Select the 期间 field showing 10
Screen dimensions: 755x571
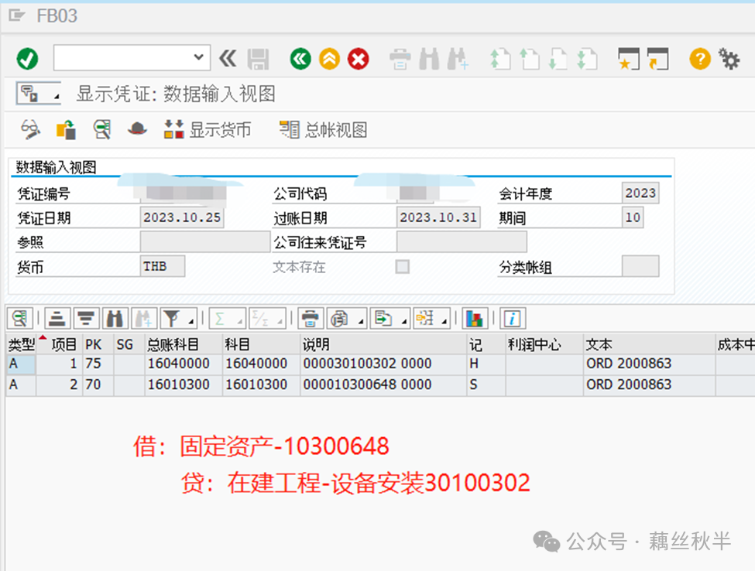coord(633,217)
